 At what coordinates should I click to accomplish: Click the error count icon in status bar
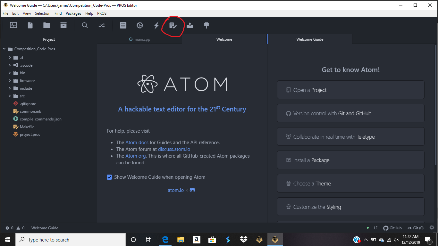point(7,228)
